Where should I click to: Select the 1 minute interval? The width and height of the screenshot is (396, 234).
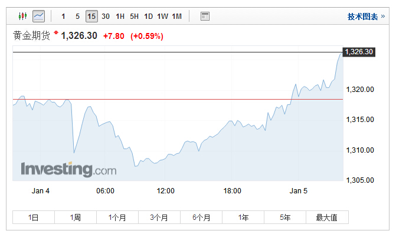click(63, 17)
